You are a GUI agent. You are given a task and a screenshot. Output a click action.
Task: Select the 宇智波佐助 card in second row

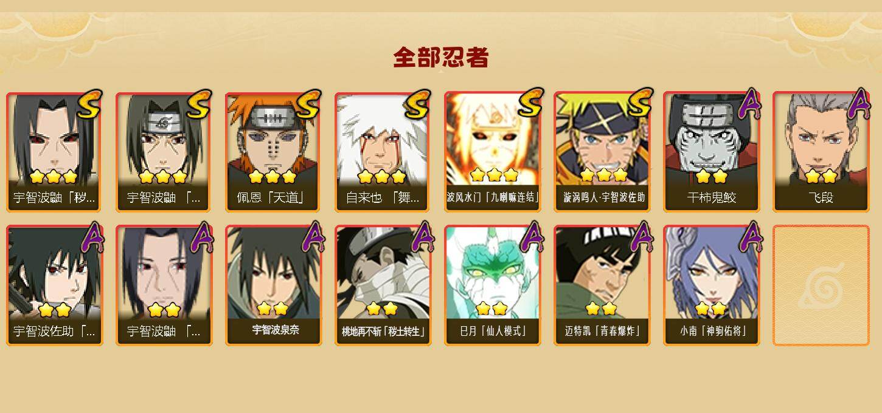pyautogui.click(x=54, y=285)
